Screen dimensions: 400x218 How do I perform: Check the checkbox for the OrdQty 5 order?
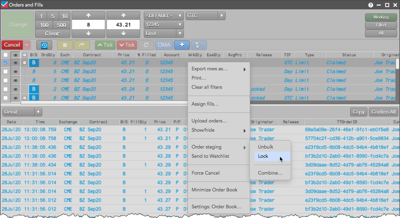pyautogui.click(x=5, y=71)
